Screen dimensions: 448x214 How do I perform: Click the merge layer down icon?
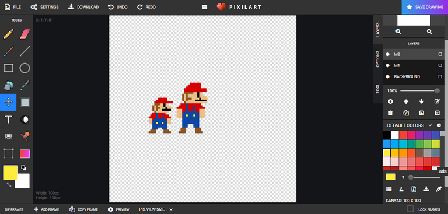[x=437, y=113]
